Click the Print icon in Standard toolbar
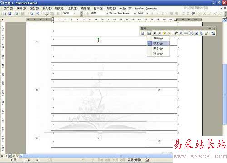Screen dimensions: 227x163 [16, 14]
